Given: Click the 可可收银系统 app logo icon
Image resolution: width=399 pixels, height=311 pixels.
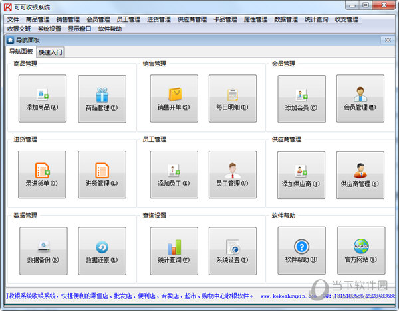Looking at the screenshot, I should click(x=7, y=7).
